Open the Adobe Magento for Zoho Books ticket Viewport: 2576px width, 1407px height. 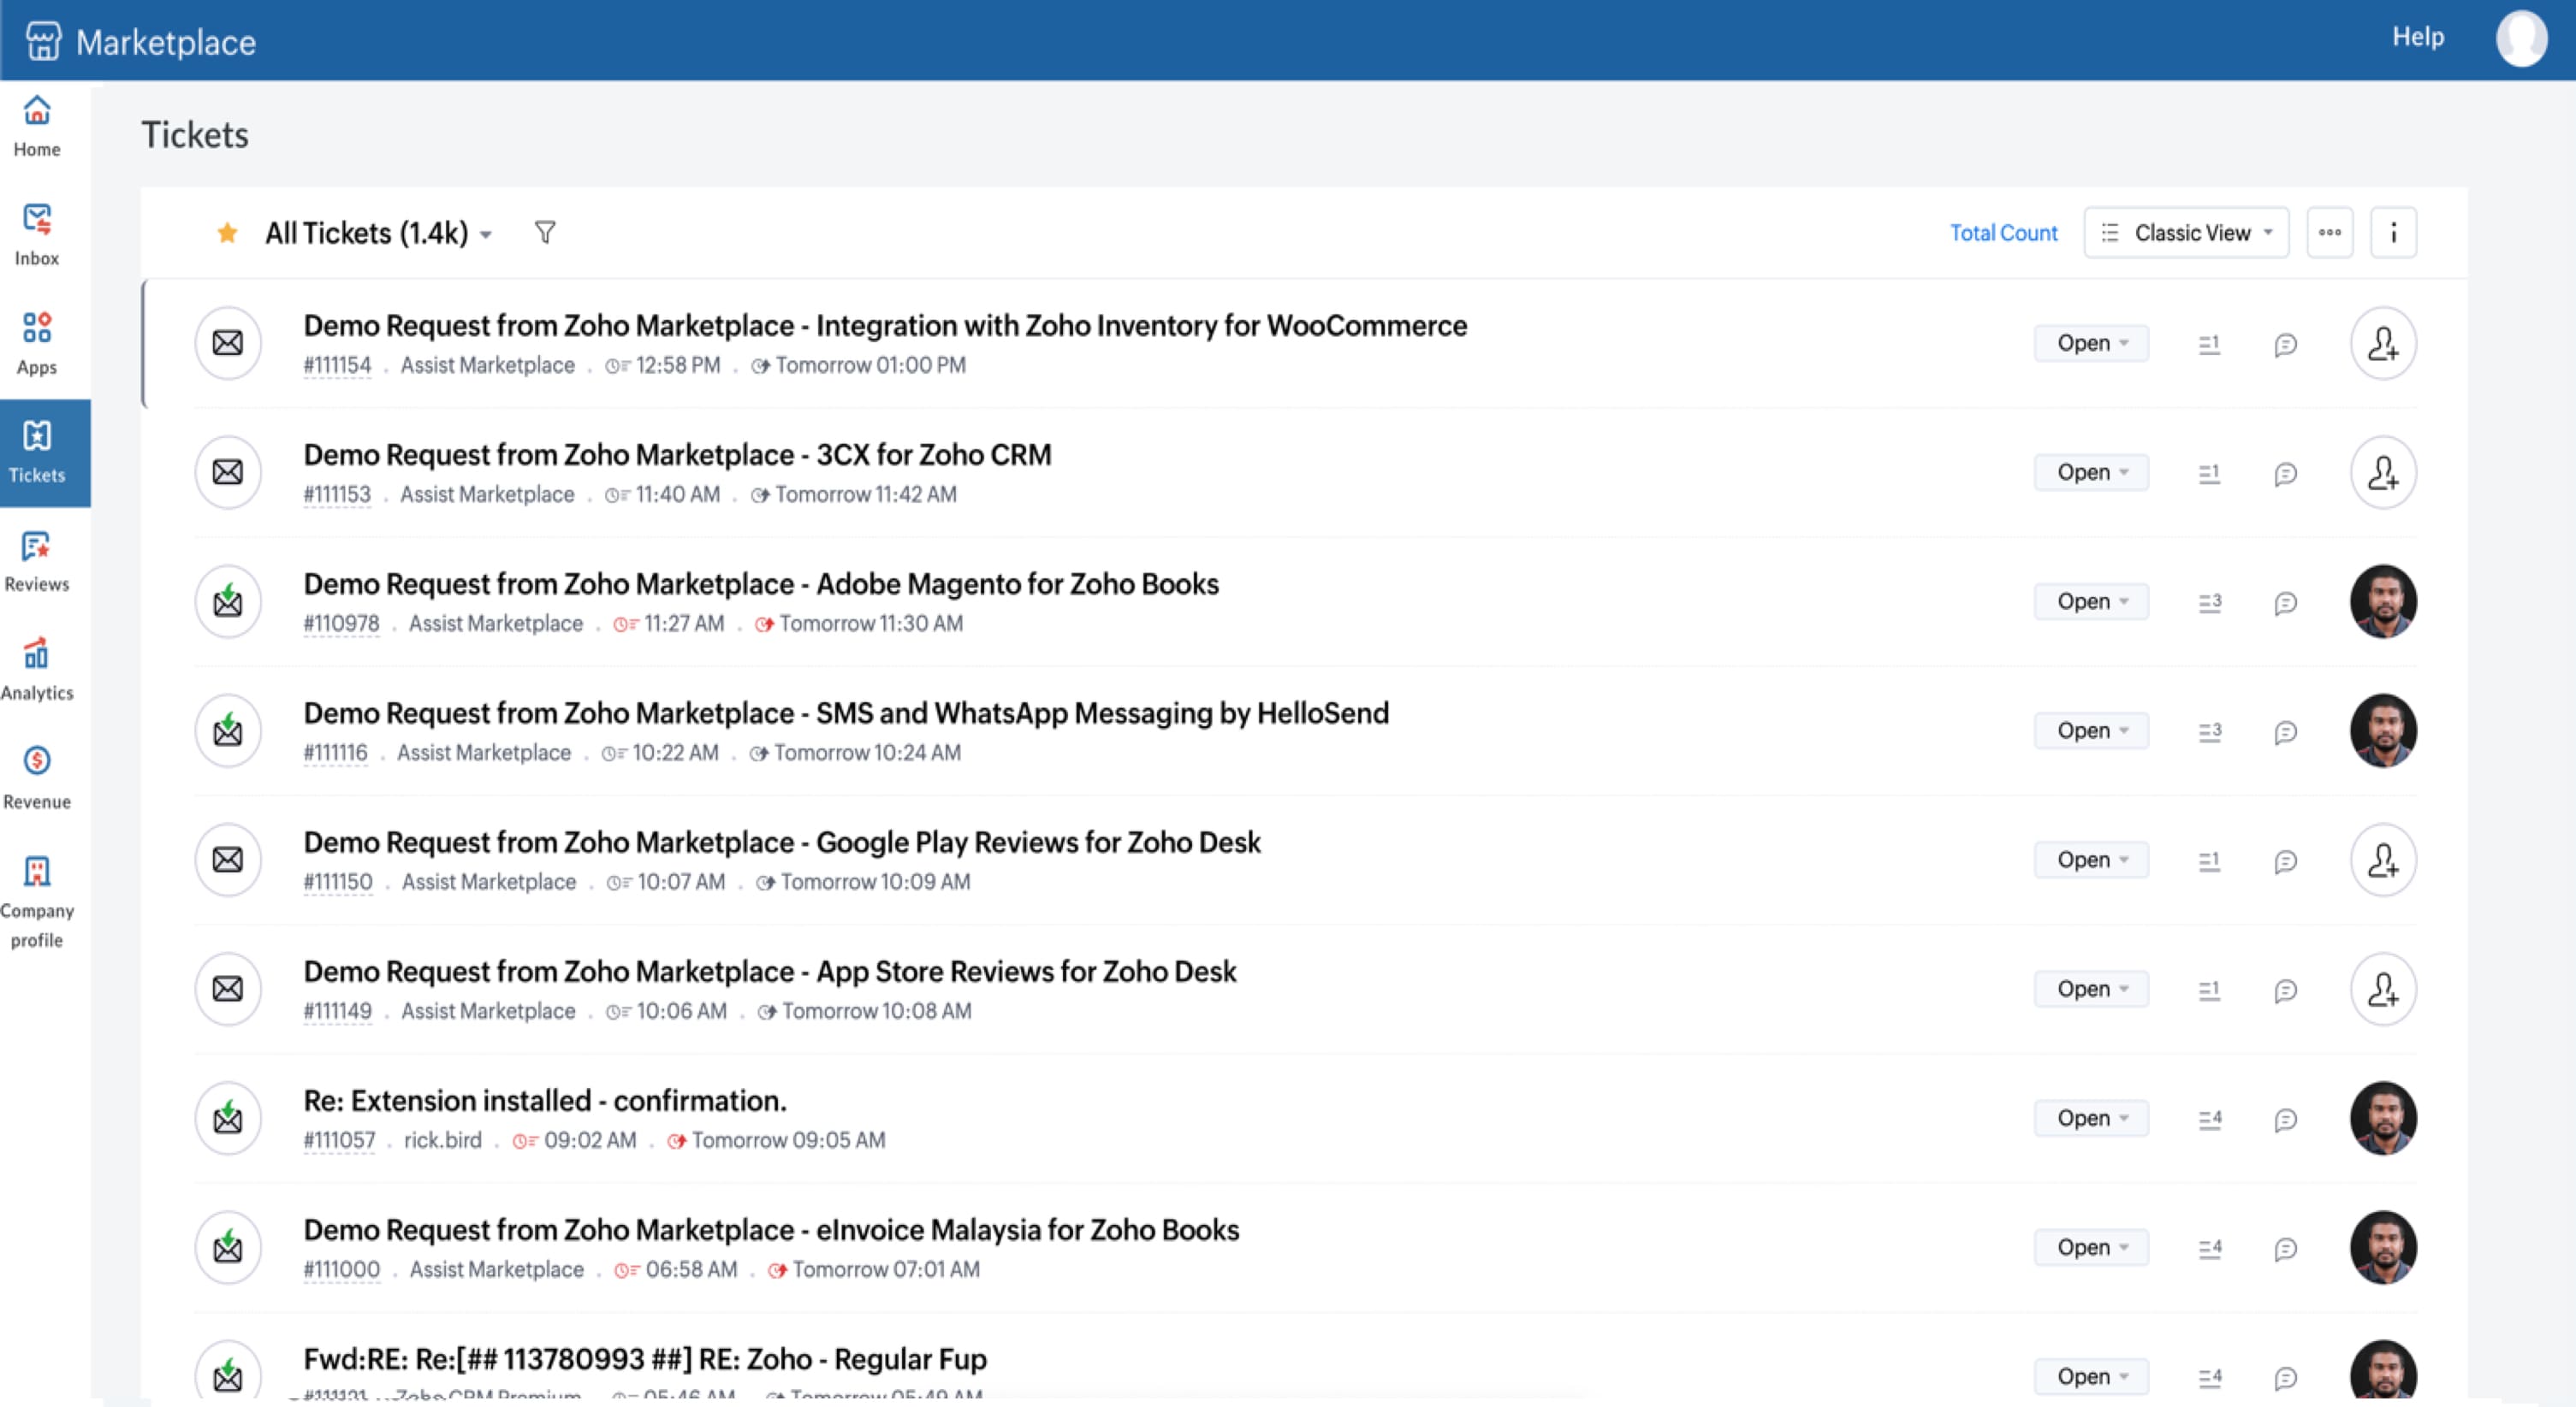tap(761, 583)
